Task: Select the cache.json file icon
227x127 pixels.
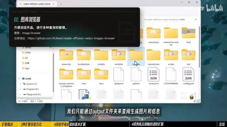Action: (x=153, y=75)
